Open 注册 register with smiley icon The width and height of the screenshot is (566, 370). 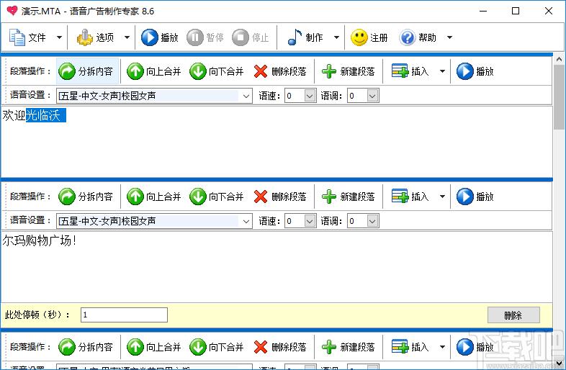[x=369, y=37]
